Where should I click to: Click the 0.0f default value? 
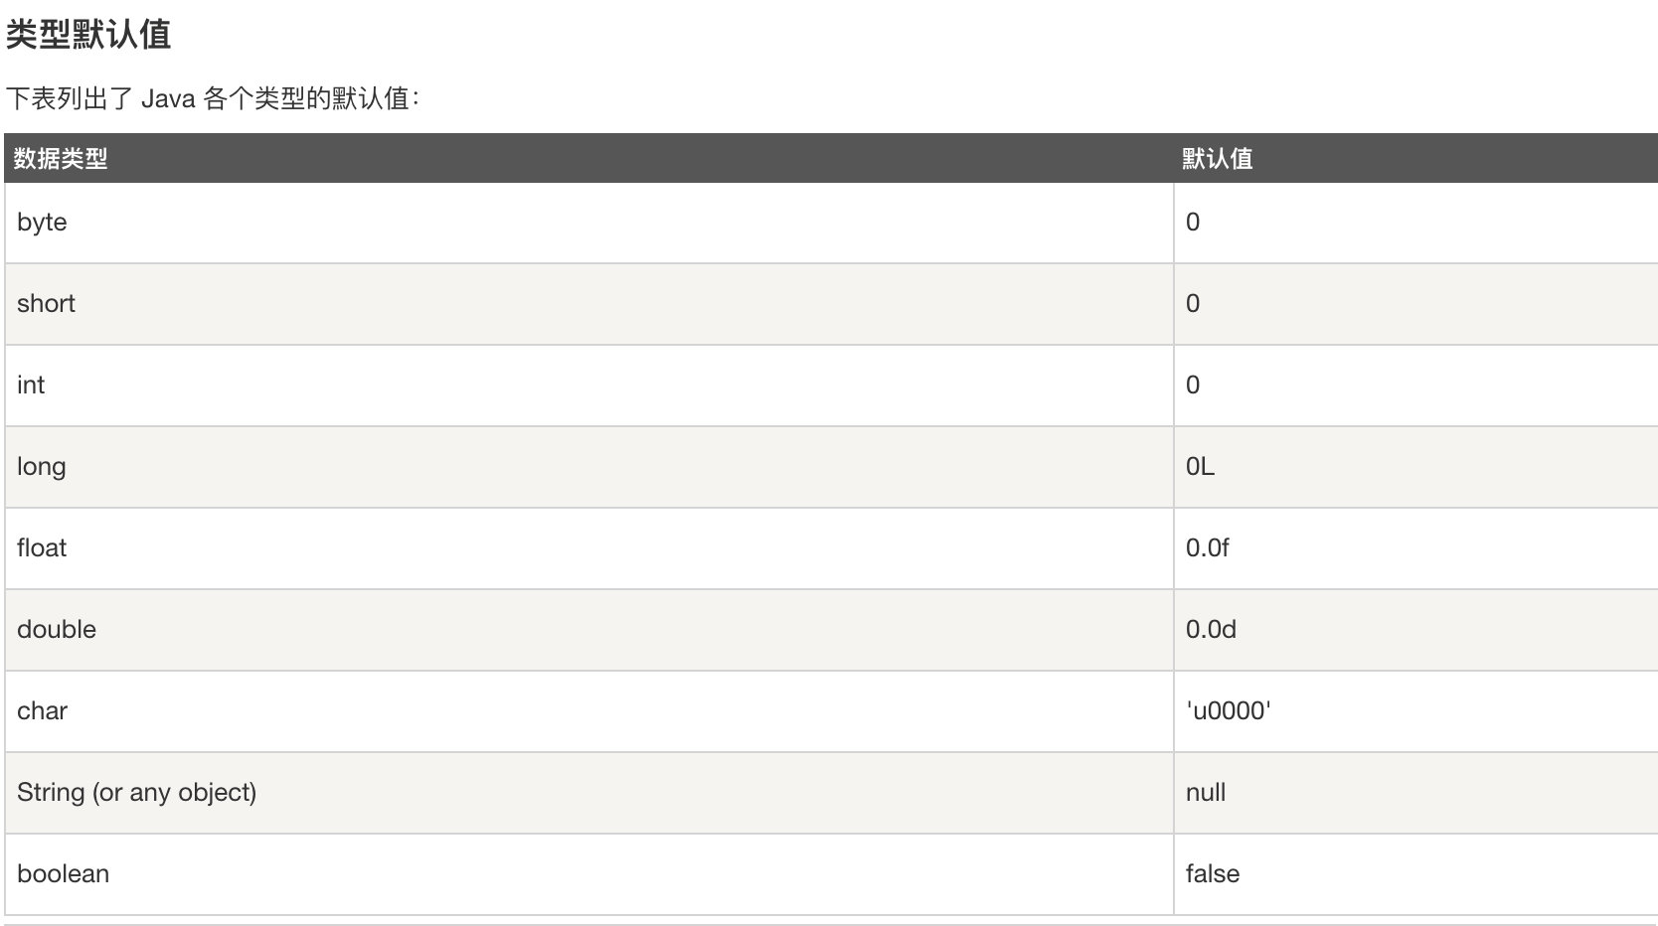(1207, 548)
